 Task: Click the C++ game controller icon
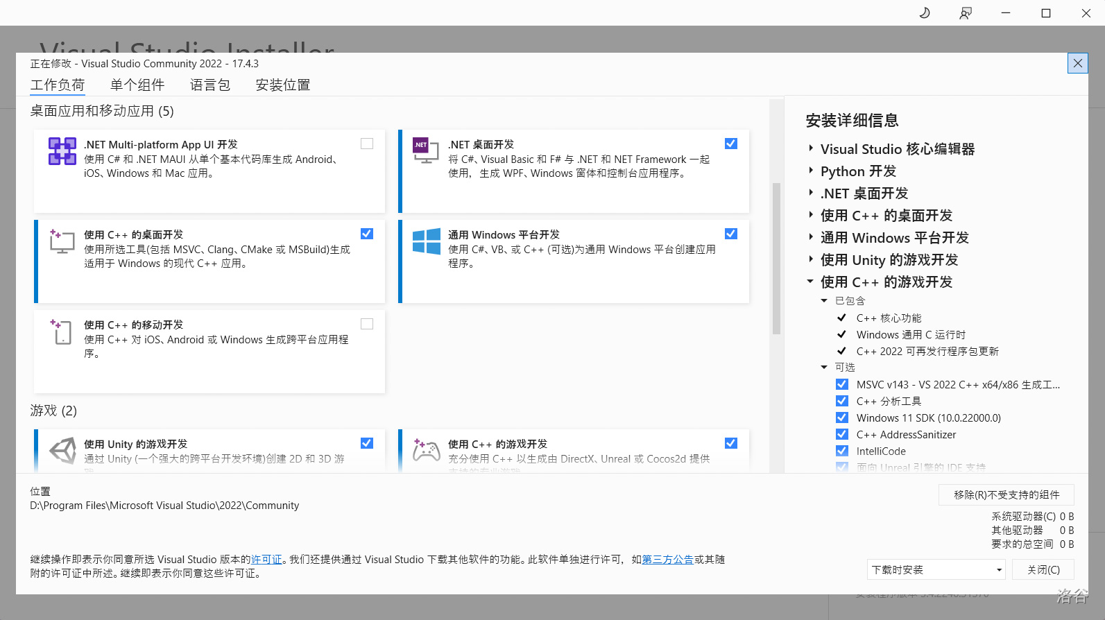(x=426, y=451)
